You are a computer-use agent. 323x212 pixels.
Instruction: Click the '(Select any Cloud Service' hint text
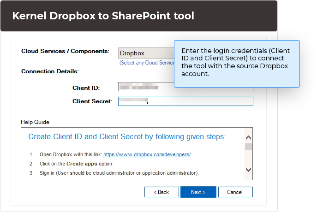tap(147, 63)
